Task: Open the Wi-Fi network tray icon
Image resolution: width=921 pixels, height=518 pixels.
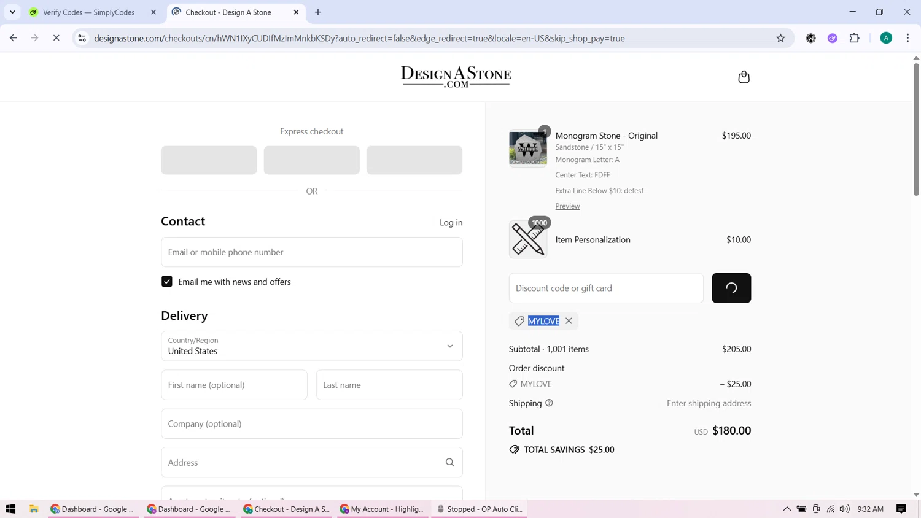Action: click(x=830, y=509)
